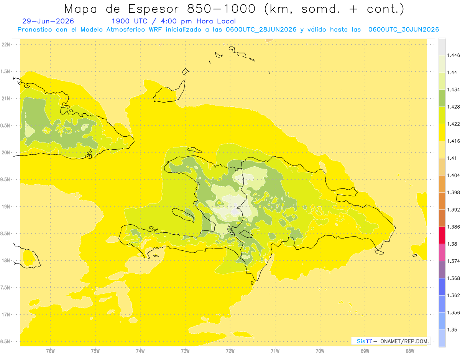This screenshot has width=460, height=356.
Task: Click the longitude label "68W"
Action: 410,351
